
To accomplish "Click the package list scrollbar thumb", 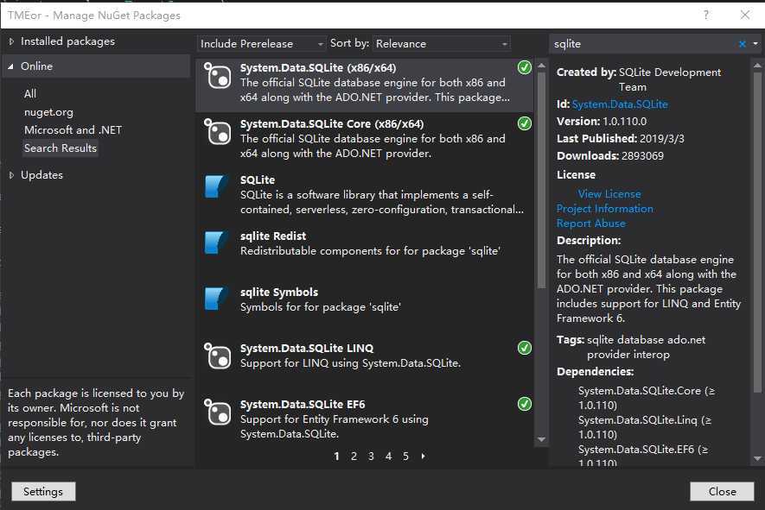I will pyautogui.click(x=541, y=180).
